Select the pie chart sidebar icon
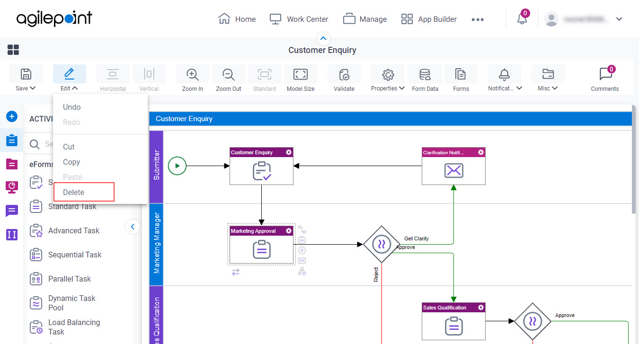Image resolution: width=639 pixels, height=344 pixels. 12,187
